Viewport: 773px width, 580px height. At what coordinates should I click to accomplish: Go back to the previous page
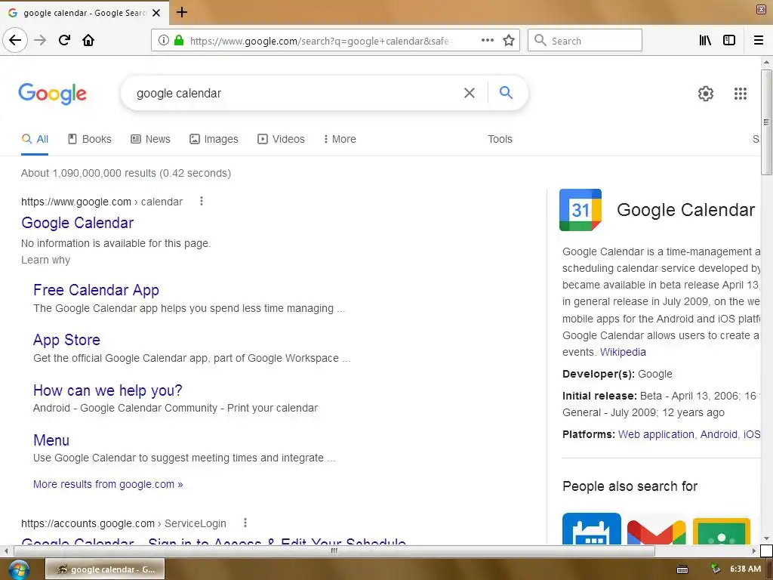15,40
